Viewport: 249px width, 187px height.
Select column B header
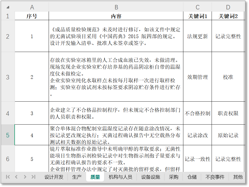click(116, 7)
